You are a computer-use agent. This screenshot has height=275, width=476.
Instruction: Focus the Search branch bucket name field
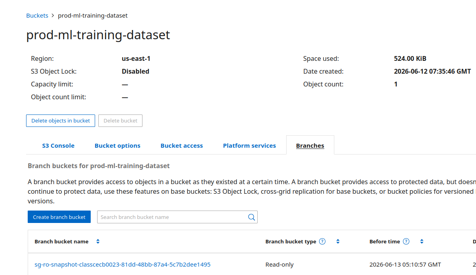coord(177,217)
